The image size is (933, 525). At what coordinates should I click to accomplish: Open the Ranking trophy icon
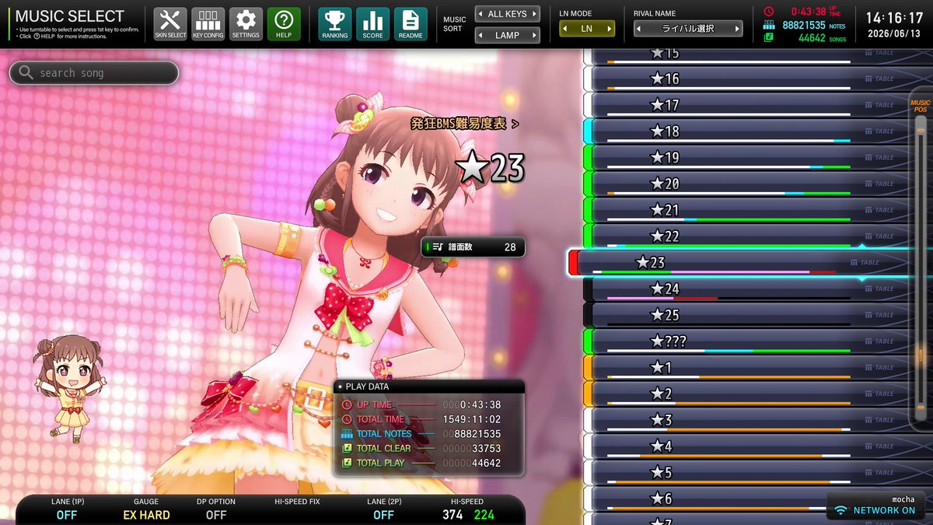[335, 24]
